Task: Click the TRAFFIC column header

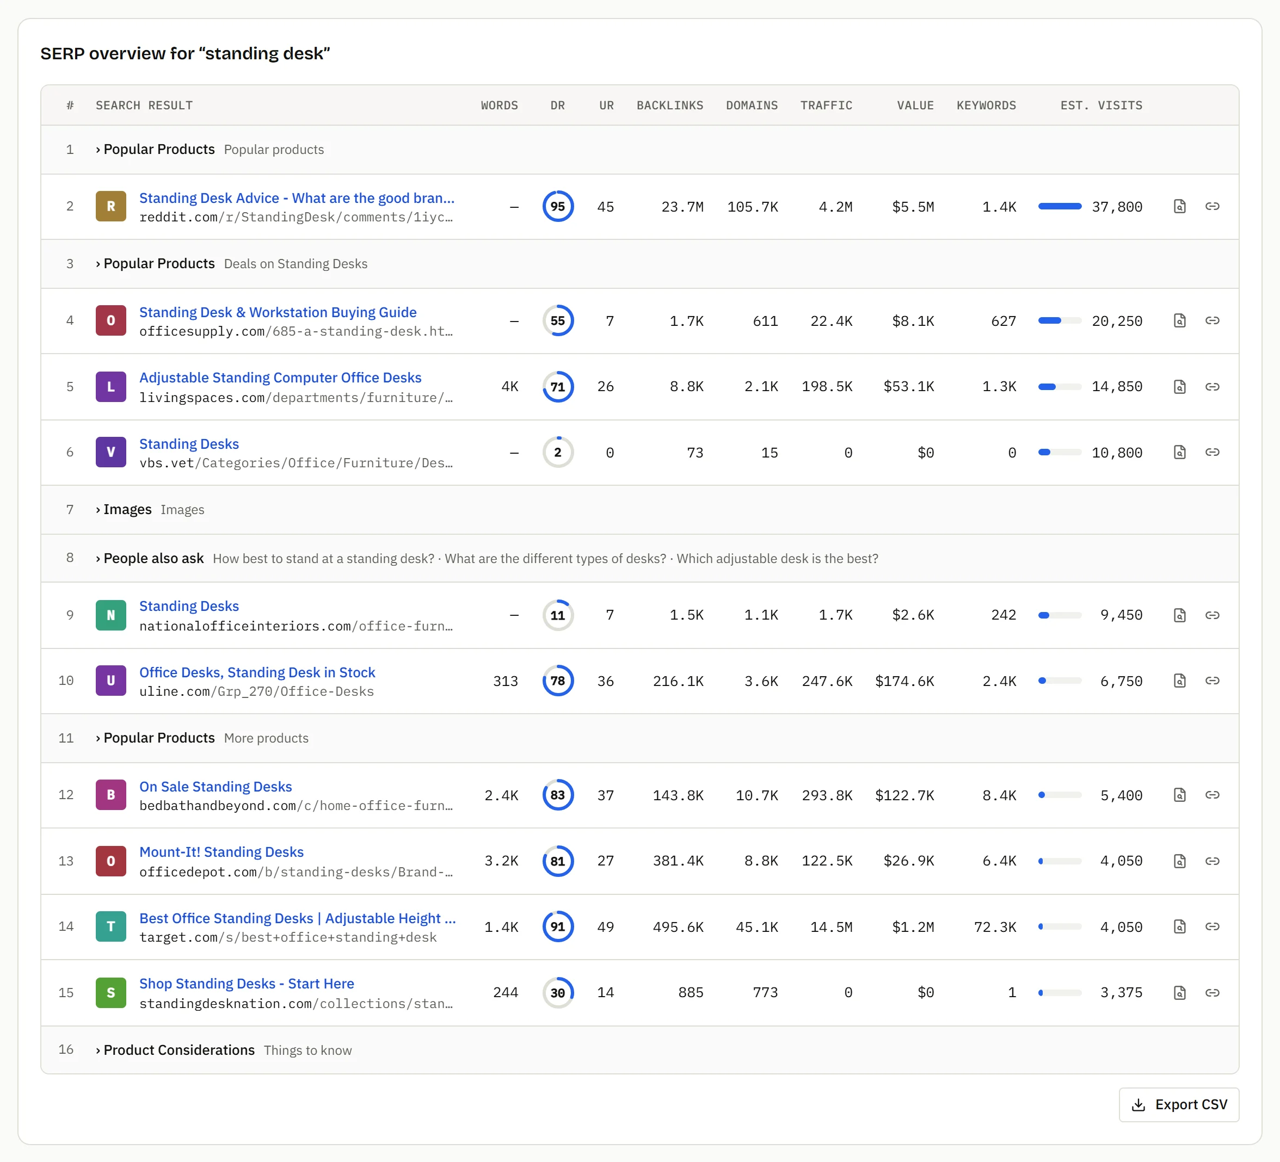Action: point(826,106)
